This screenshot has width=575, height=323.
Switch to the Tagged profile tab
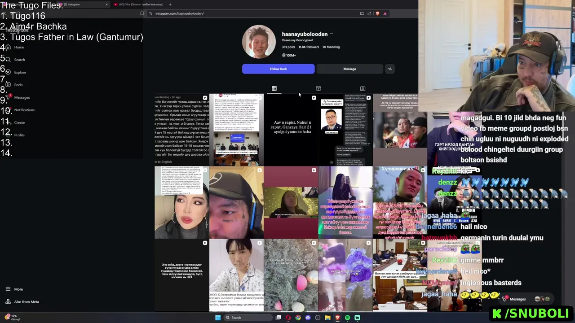[363, 88]
